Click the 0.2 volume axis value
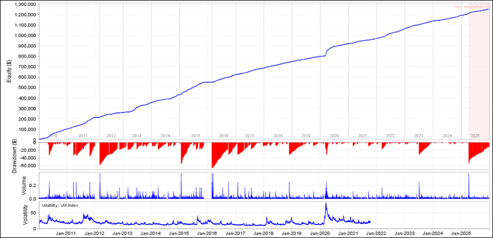This screenshot has height=238, width=493. coord(33,185)
